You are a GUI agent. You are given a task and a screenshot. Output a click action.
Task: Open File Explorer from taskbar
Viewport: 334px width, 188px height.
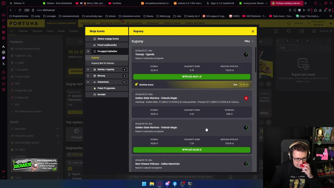[x=152, y=184]
